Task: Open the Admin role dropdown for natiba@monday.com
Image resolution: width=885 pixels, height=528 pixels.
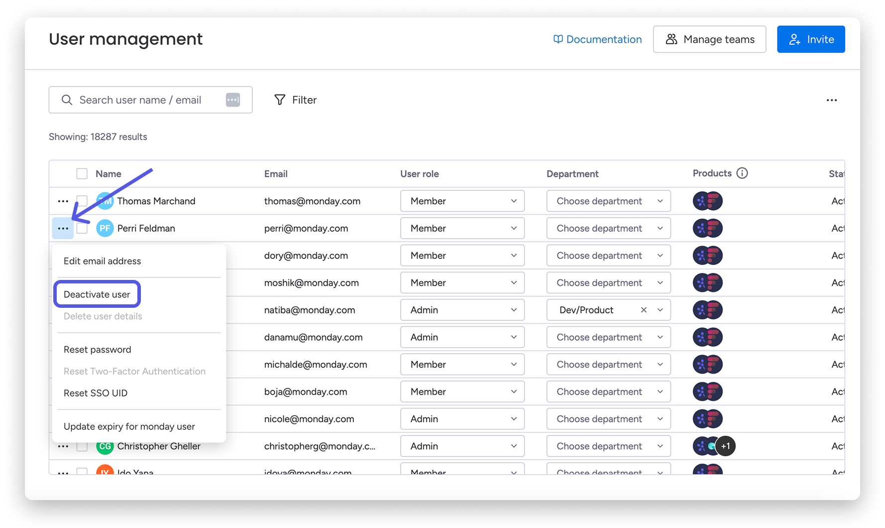Action: pos(462,310)
